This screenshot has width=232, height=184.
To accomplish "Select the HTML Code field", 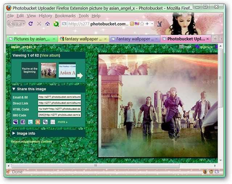I will (59, 109).
